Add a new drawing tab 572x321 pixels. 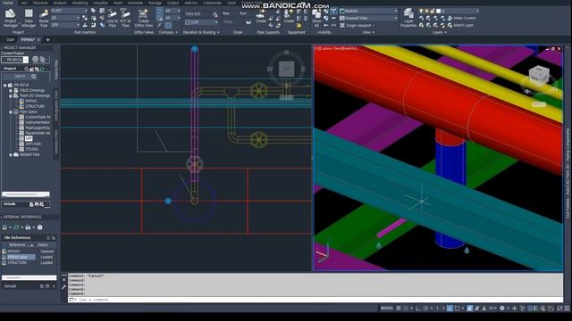click(x=47, y=39)
